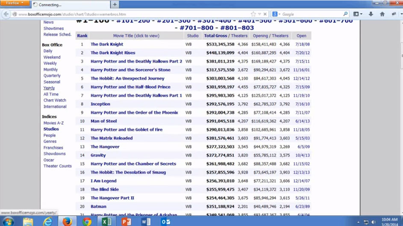403x226 pixels.
Task: Select the Yearly box office sidebar link
Action: coord(49,88)
